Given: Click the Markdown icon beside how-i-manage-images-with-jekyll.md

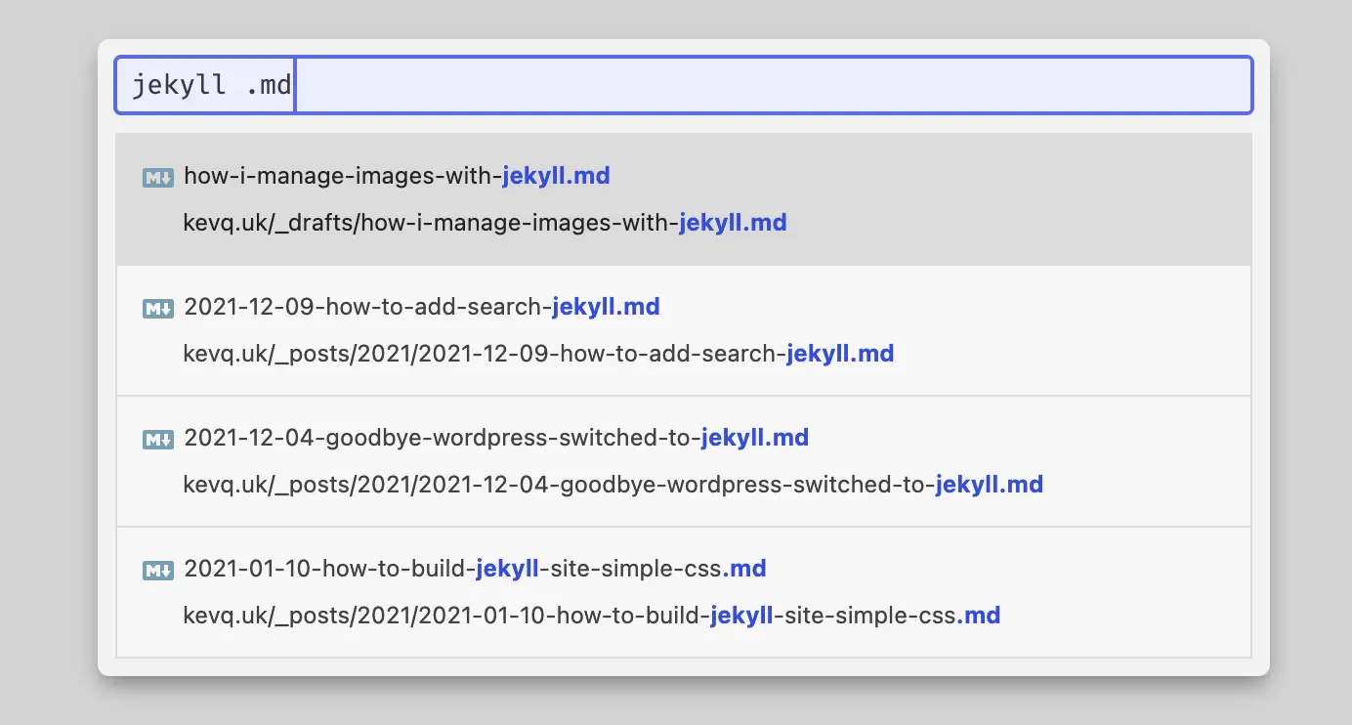Looking at the screenshot, I should coord(157,177).
